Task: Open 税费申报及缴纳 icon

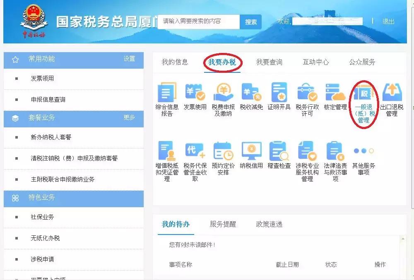Action: point(223,98)
